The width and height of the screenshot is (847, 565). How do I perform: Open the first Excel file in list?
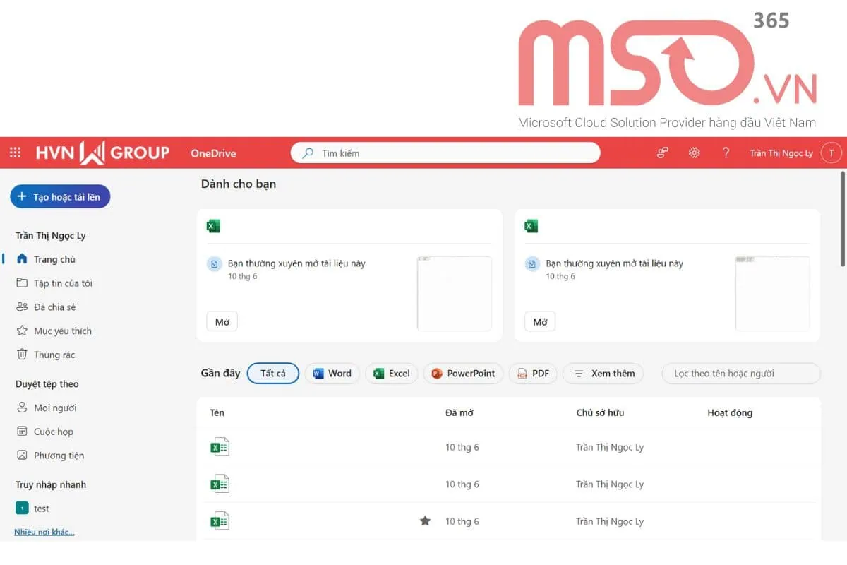(x=220, y=447)
